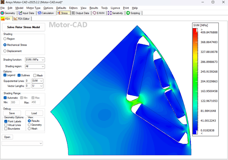Click the Debug Load button
The image size is (228, 160).
(x=34, y=113)
